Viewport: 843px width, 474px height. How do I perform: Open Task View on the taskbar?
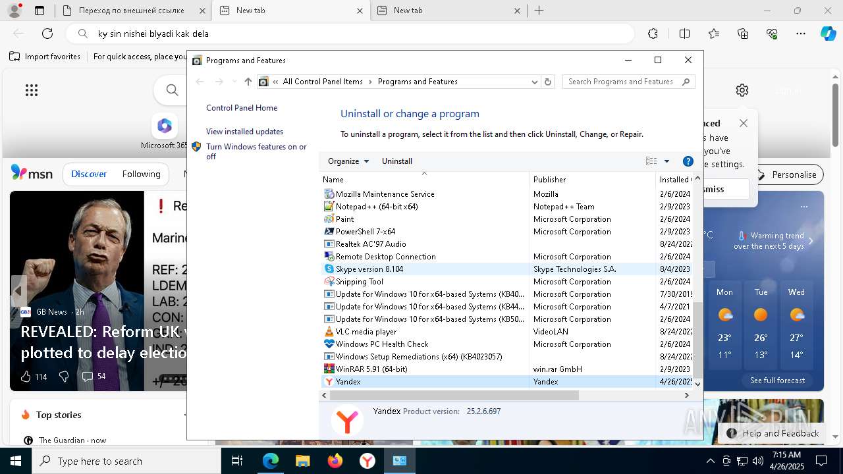[x=237, y=461]
